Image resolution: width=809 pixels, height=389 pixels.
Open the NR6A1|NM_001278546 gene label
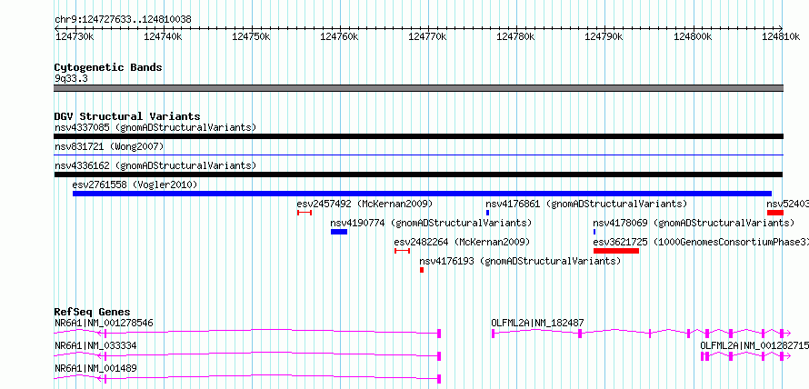(x=104, y=324)
